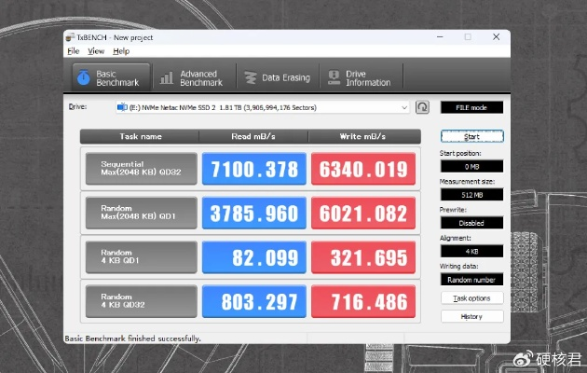Viewport: 587px width, 373px height.
Task: Click the FILE mode button
Action: pos(471,107)
